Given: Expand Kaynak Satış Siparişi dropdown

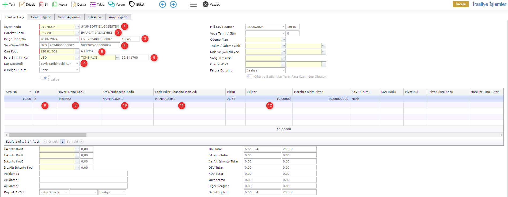Looking at the screenshot, I should click(67, 192).
